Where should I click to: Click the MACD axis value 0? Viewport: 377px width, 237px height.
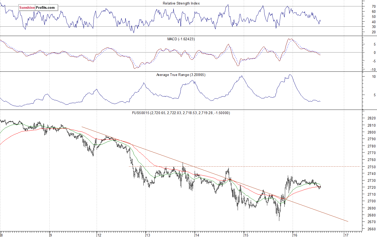375,53
